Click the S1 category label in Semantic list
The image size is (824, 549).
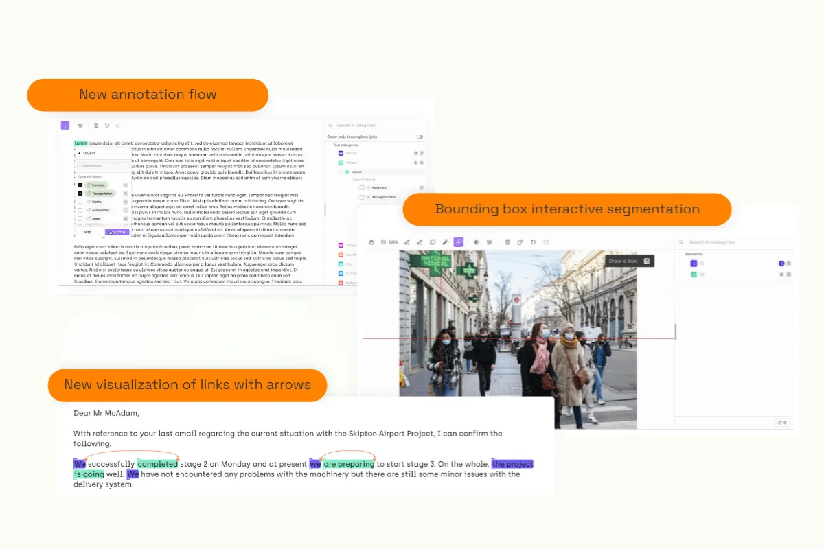(702, 264)
